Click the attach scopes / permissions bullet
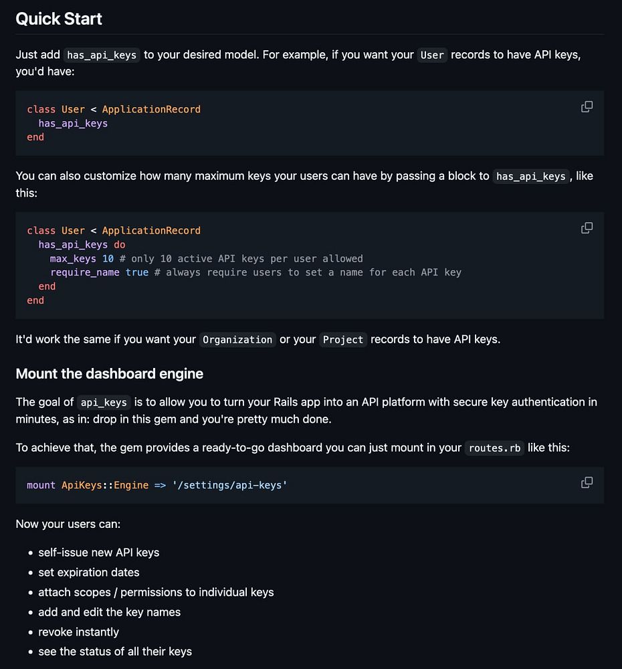Image resolution: width=622 pixels, height=669 pixels. pyautogui.click(x=156, y=592)
